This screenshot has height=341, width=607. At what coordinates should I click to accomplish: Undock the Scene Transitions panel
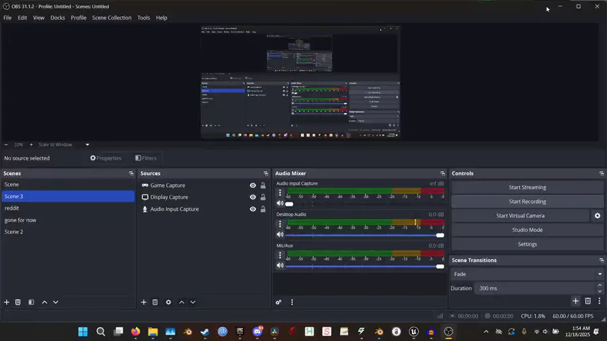(x=601, y=260)
